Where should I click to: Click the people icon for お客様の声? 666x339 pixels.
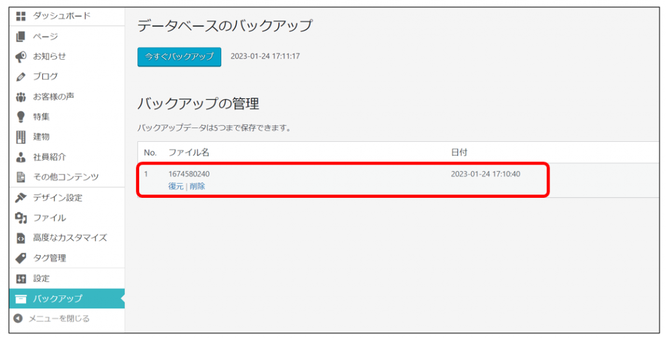coord(20,96)
